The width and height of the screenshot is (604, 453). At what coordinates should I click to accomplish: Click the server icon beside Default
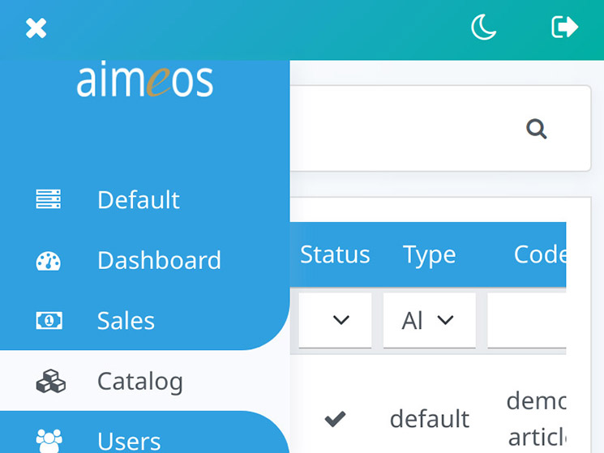point(49,199)
